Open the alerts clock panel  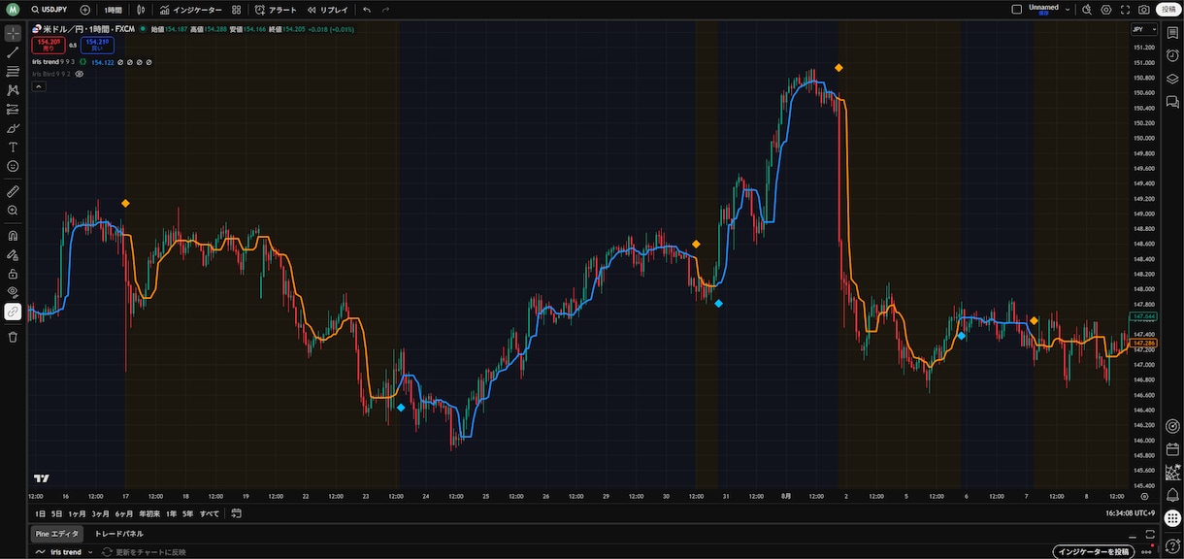[x=1172, y=55]
